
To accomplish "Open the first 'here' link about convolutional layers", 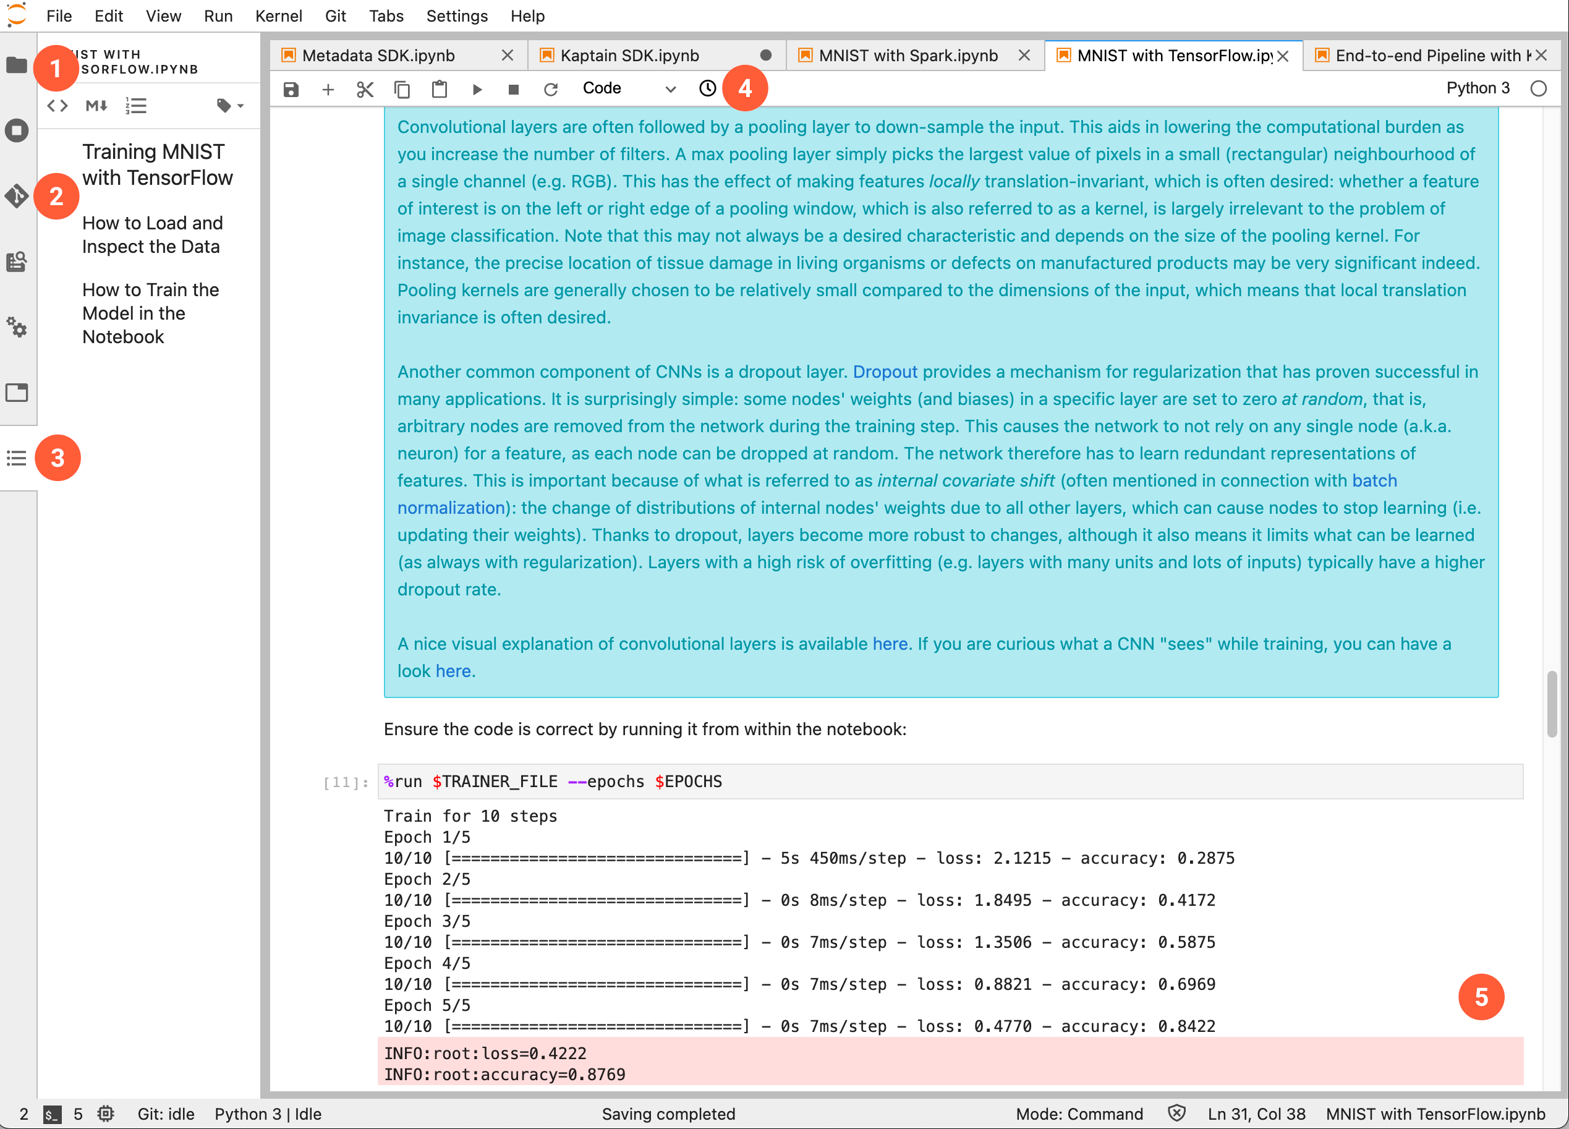I will pyautogui.click(x=890, y=644).
